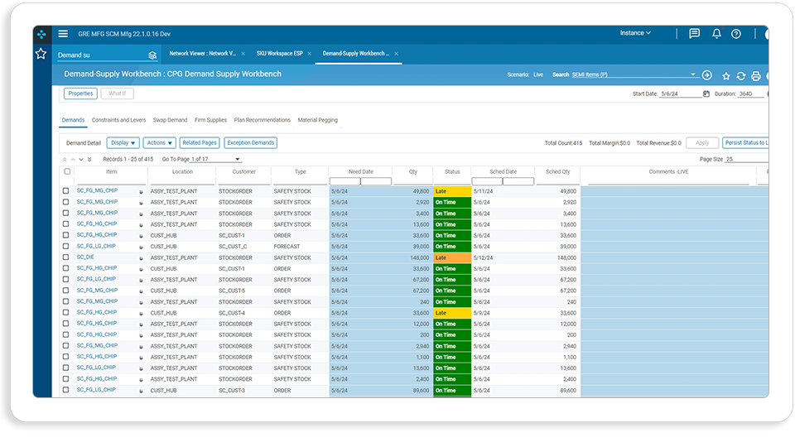The height and width of the screenshot is (447, 795).
Task: Open the help question mark icon
Action: coord(735,34)
